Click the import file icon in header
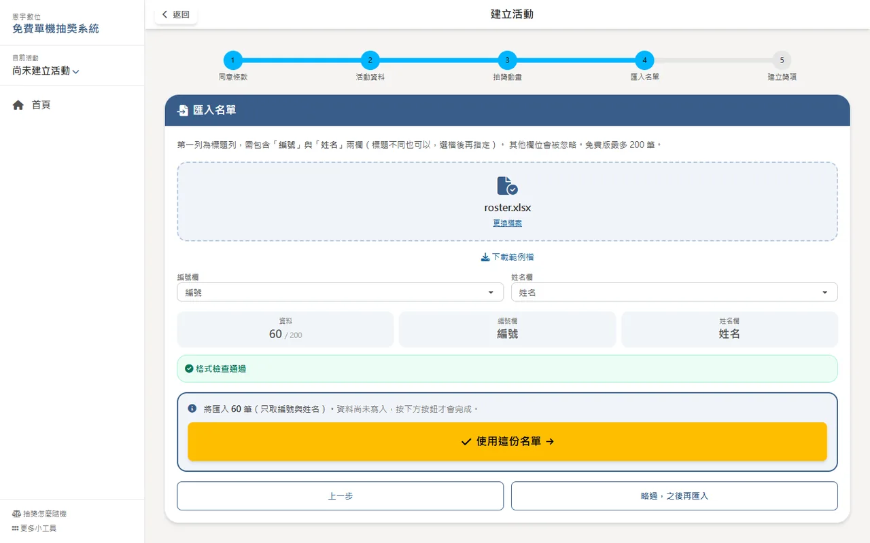 point(183,111)
